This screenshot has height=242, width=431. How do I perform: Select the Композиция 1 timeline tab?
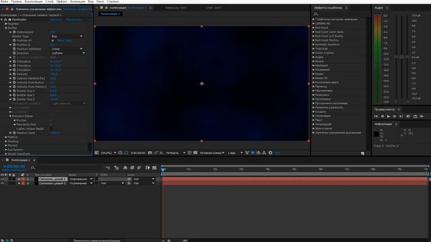pyautogui.click(x=21, y=160)
